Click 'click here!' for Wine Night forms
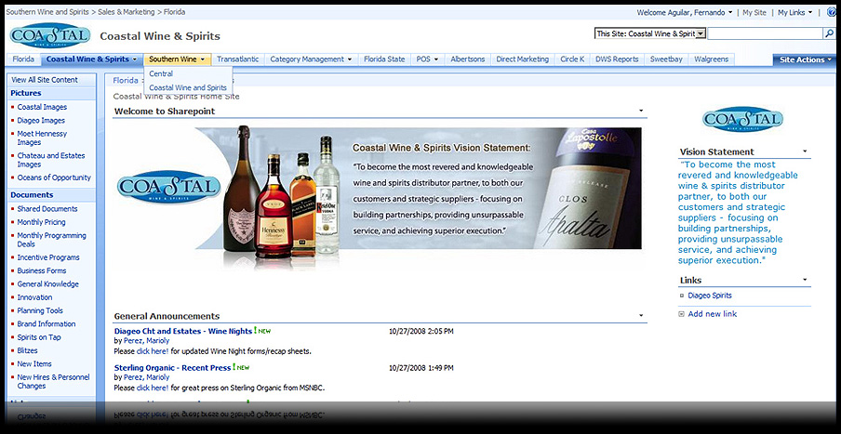This screenshot has width=841, height=434. click(153, 351)
